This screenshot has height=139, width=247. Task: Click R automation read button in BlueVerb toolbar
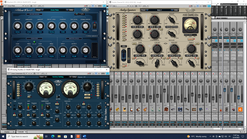[x=93, y=6]
